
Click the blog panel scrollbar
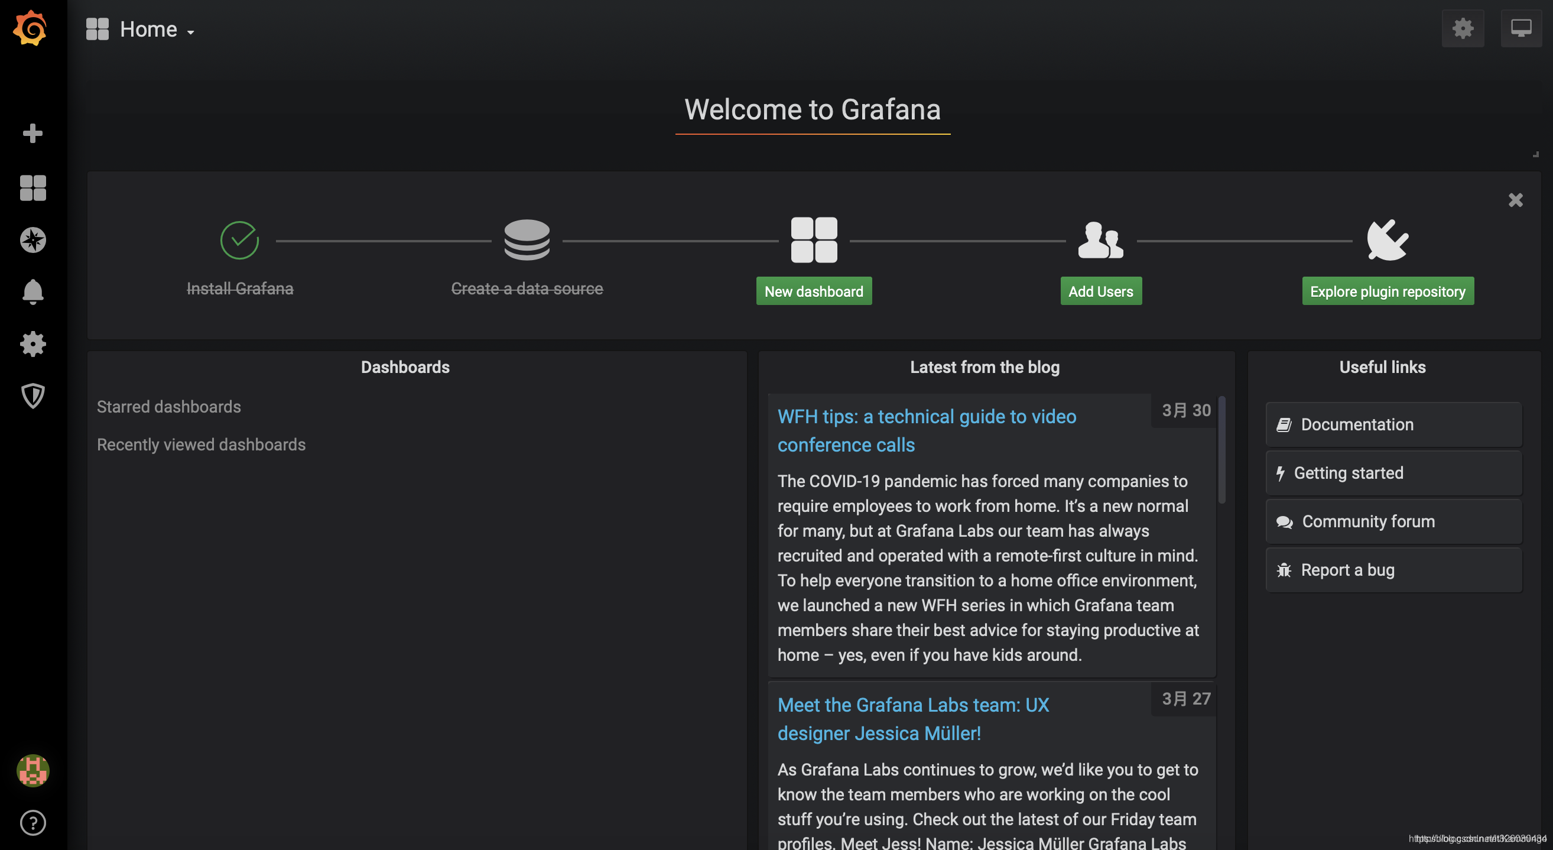point(1221,449)
